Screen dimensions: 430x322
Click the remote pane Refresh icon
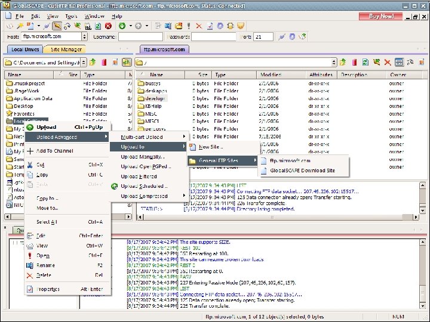365,63
